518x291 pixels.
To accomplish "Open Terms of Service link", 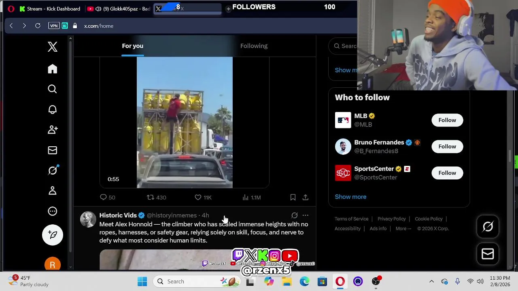I will [351, 219].
